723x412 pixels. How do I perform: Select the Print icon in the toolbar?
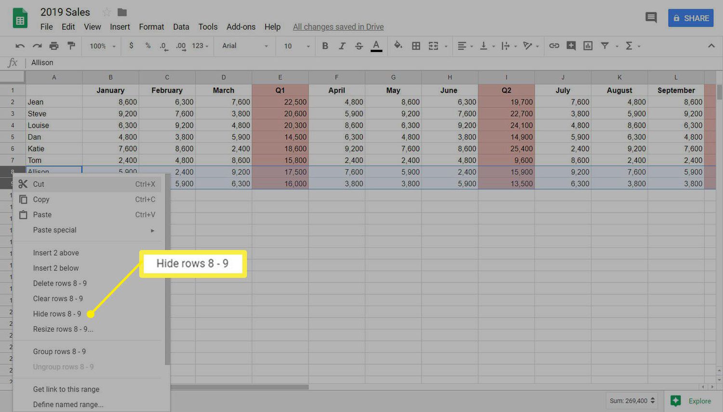point(54,46)
